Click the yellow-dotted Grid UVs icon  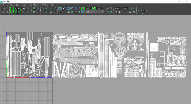pyautogui.click(x=38, y=8)
